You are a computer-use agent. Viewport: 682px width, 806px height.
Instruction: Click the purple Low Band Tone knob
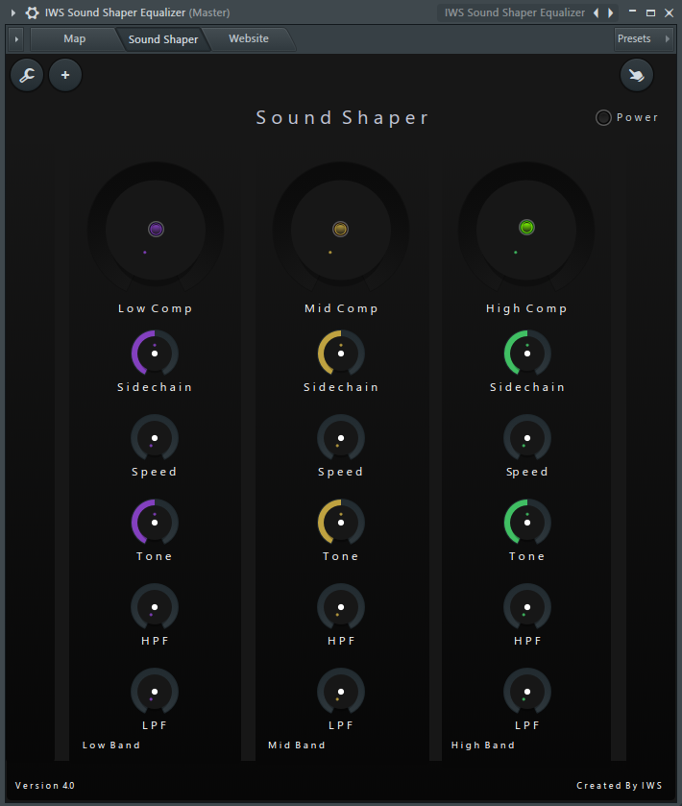[155, 523]
